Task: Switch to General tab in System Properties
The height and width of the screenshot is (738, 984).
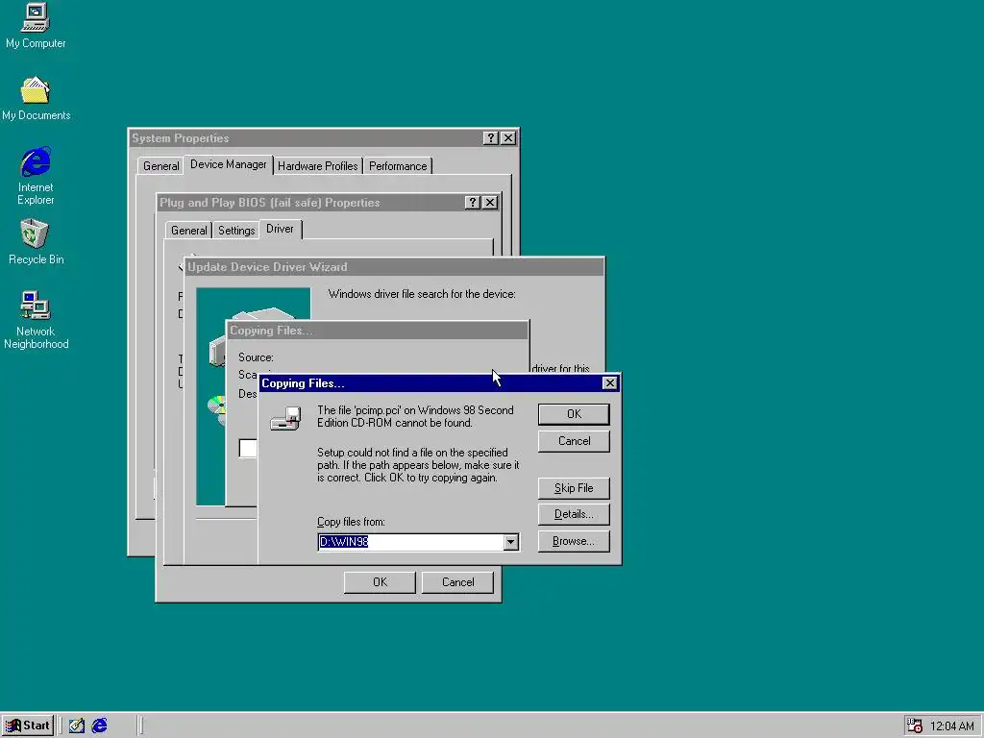Action: point(160,166)
